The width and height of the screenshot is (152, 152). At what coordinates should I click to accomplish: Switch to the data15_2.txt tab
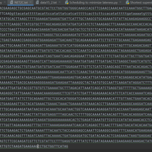pos(48,2)
